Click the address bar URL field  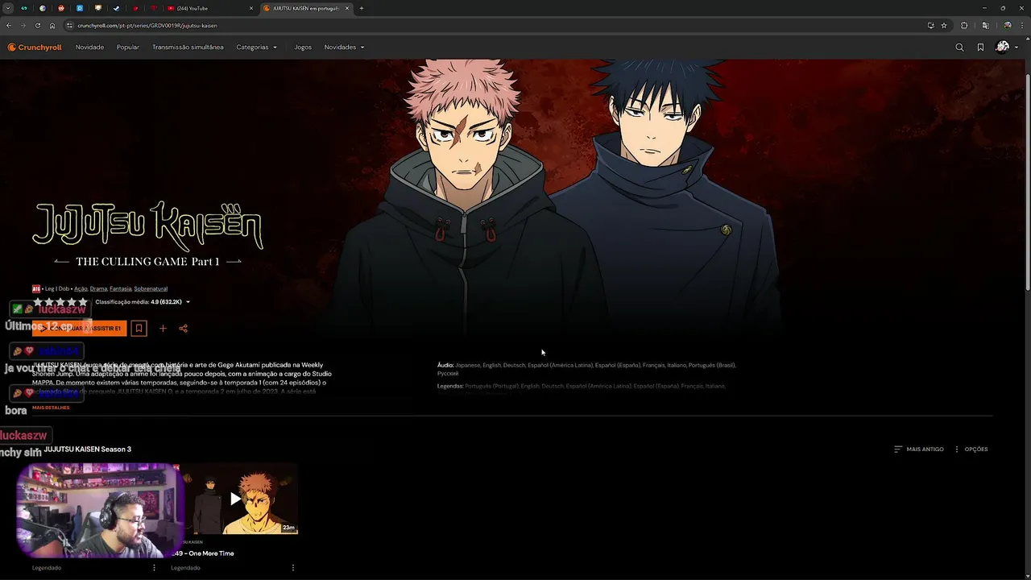[495, 25]
